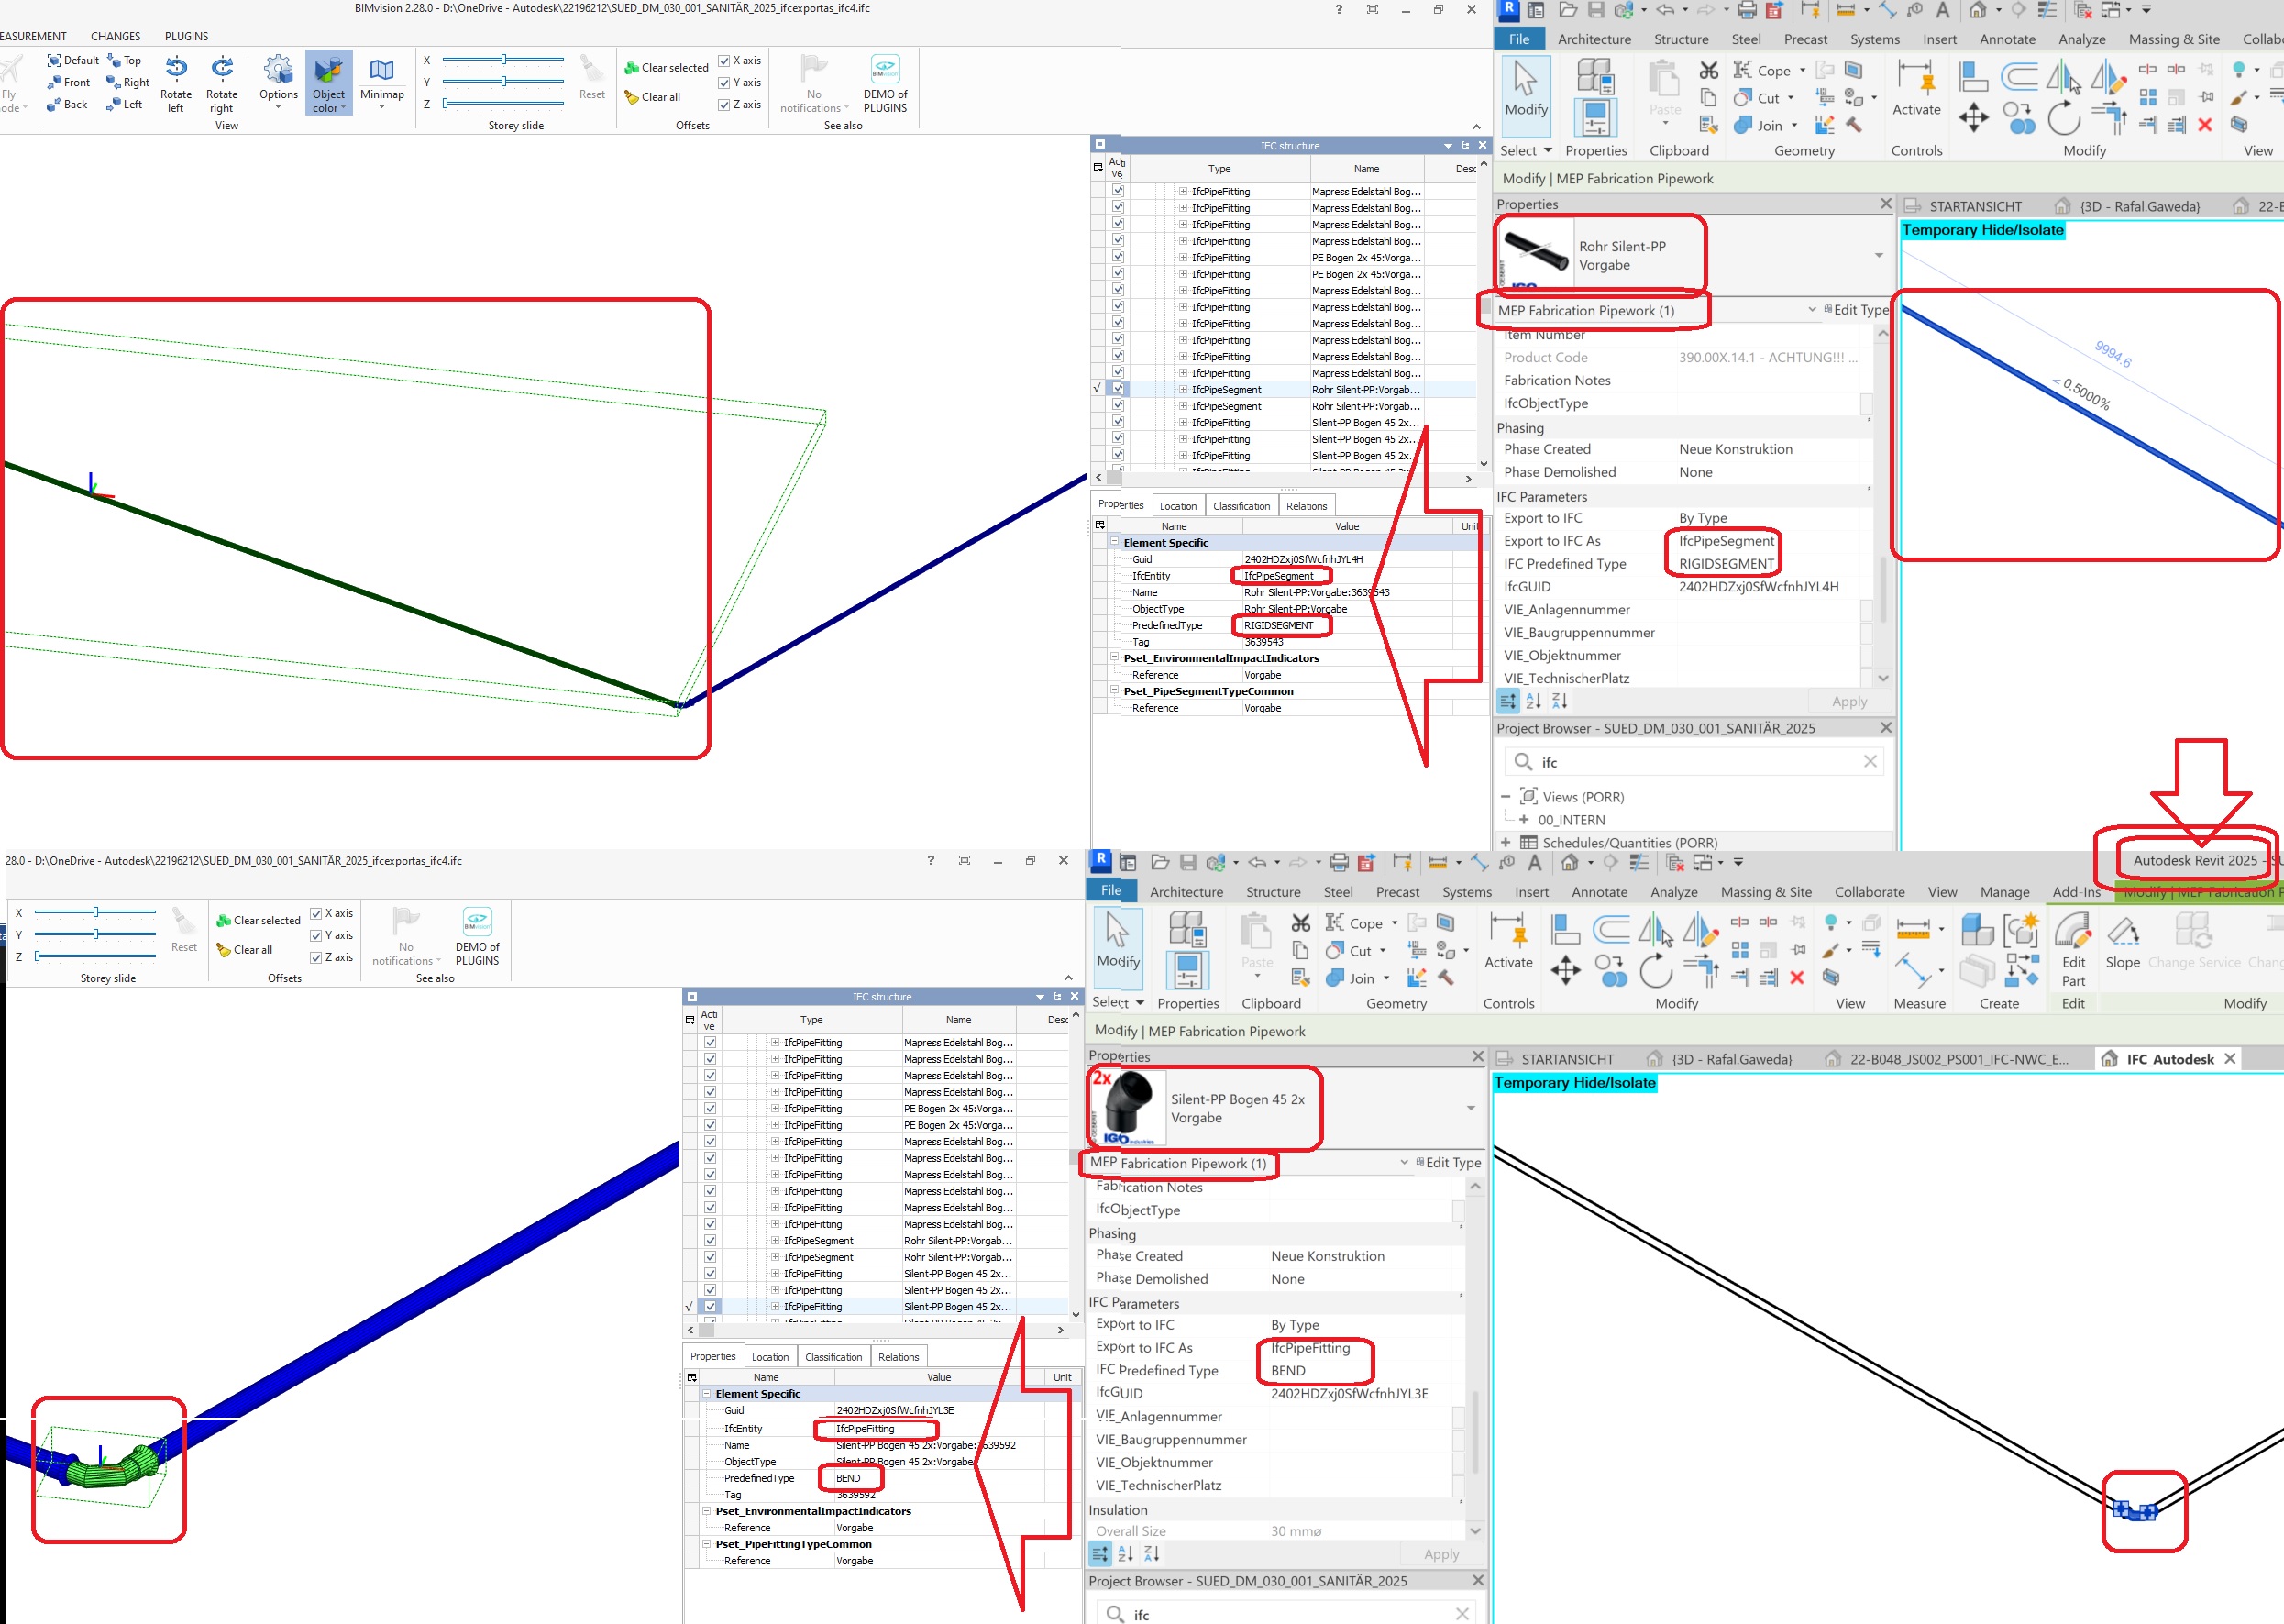This screenshot has width=2284, height=1624.
Task: Expand Schedules/Quantities (PORR) in Project Browser
Action: click(1506, 843)
